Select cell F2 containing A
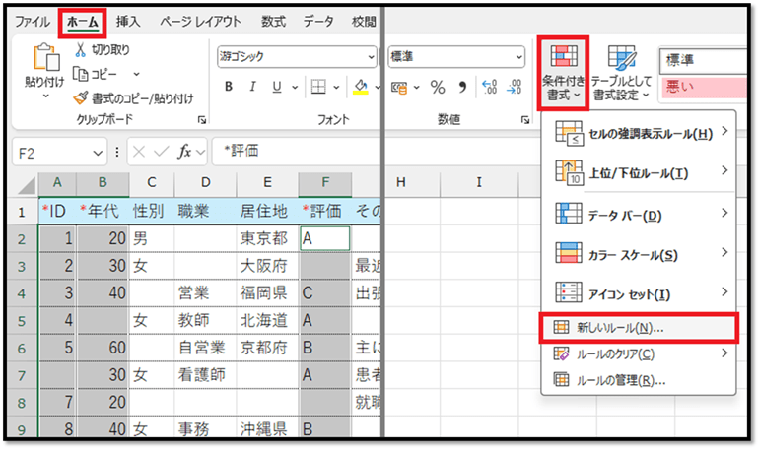Viewport: 759px width, 449px height. 325,237
